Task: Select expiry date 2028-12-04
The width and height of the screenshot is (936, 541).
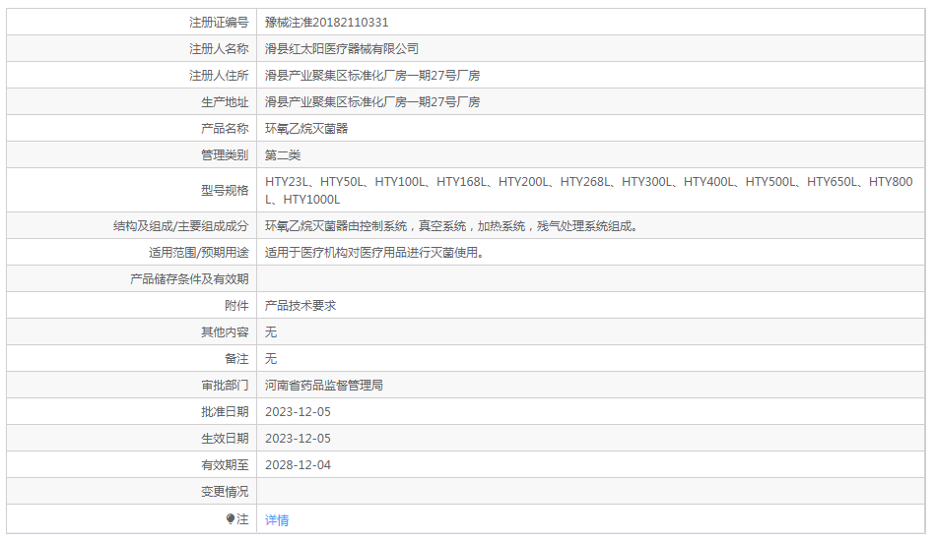Action: pyautogui.click(x=298, y=464)
